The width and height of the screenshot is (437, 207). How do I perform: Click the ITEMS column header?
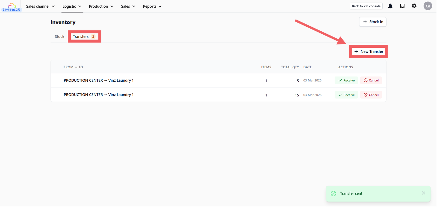pyautogui.click(x=266, y=67)
